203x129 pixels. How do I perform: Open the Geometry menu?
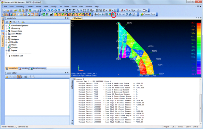(20, 6)
